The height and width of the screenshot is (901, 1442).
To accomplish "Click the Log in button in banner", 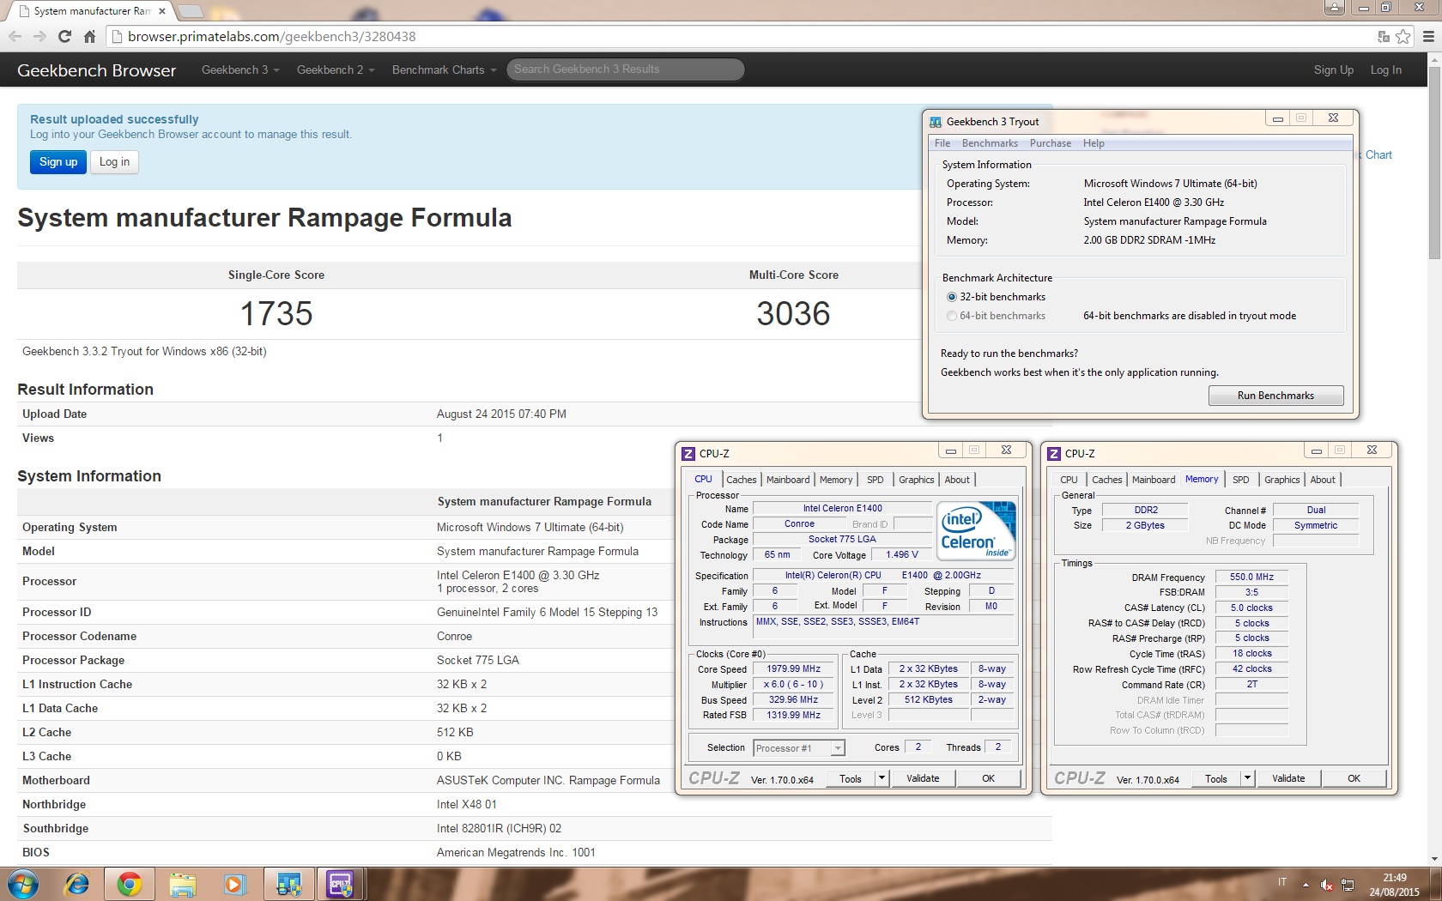I will click(x=114, y=161).
